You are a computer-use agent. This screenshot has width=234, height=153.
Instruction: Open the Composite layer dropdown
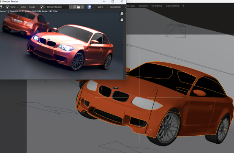(117, 7)
